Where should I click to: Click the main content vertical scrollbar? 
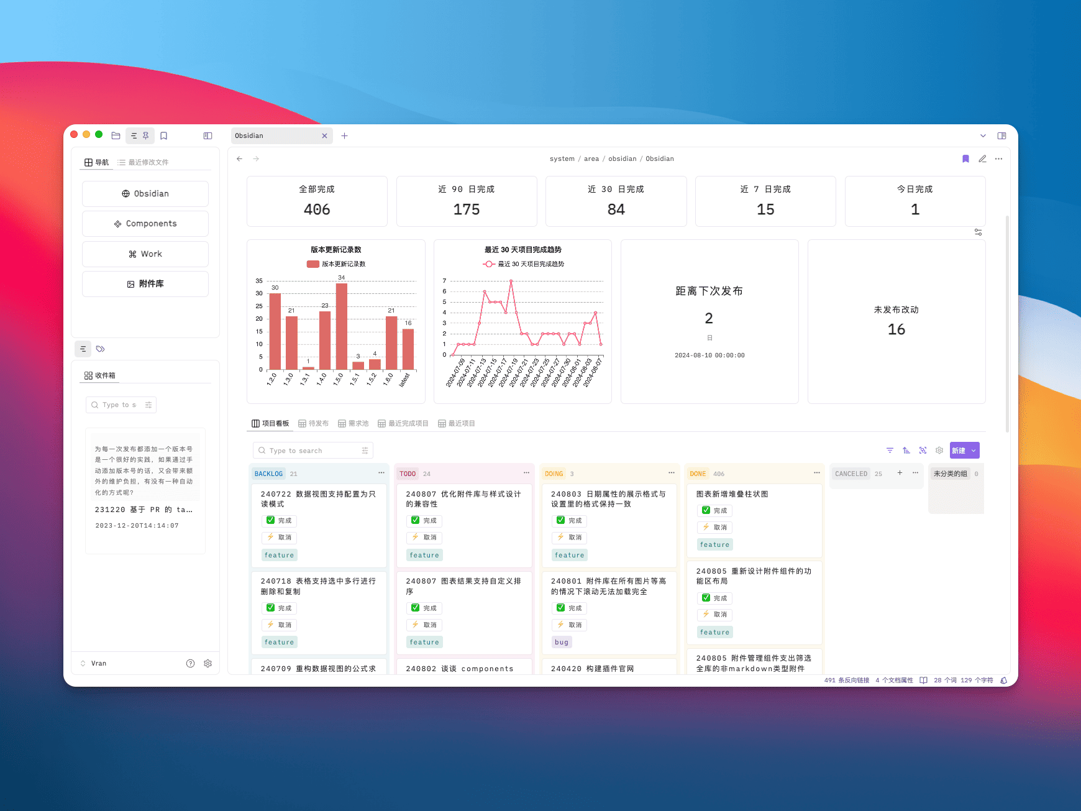1007,323
